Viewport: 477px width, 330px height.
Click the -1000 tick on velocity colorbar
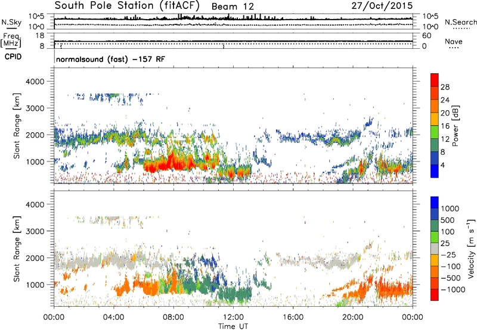point(453,289)
